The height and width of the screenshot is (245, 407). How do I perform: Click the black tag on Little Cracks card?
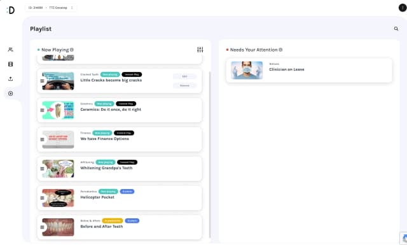(x=132, y=74)
